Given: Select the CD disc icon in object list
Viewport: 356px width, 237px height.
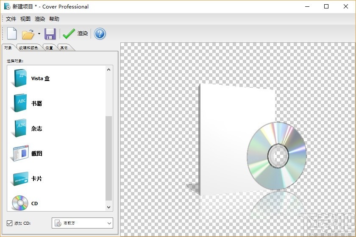Looking at the screenshot, I should point(20,203).
